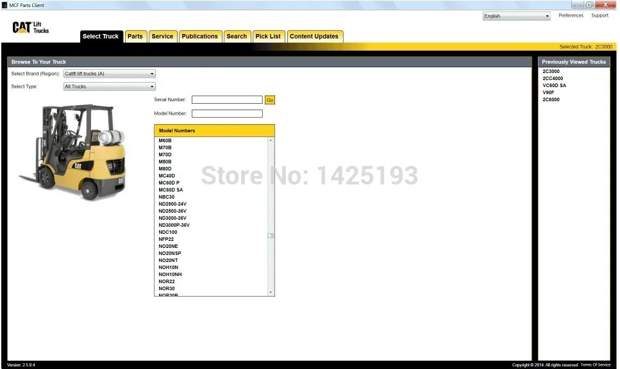620x369 pixels.
Task: Go to the Publications tab
Action: tap(199, 37)
